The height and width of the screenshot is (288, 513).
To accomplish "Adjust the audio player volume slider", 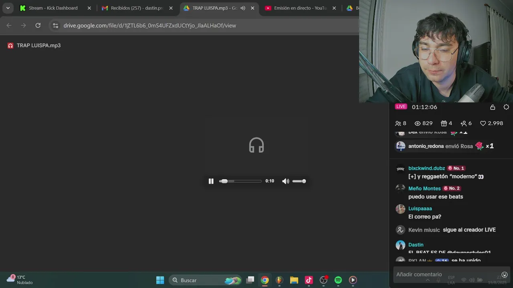I will [x=299, y=181].
